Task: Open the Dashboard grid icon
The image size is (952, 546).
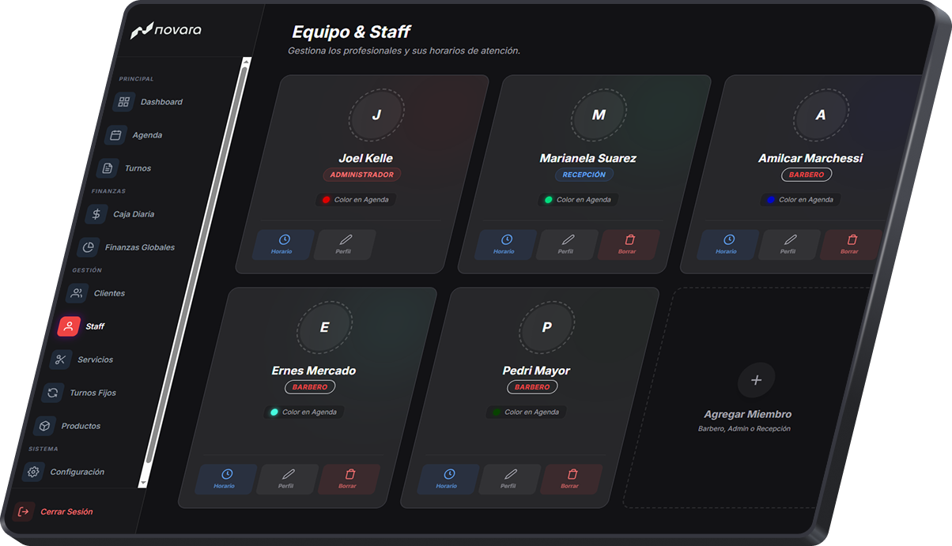Action: [123, 102]
